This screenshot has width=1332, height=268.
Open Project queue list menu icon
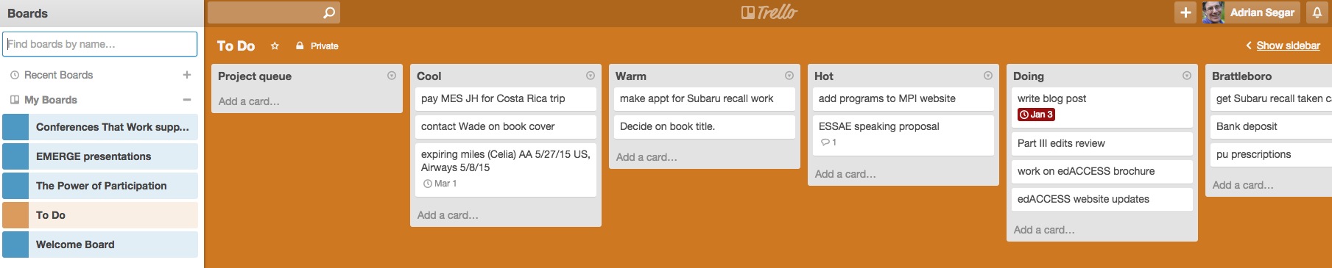(x=392, y=76)
